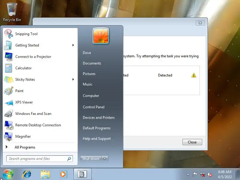240x180 pixels.
Task: Expand the Getting Started submenu arrow
Action: click(73, 45)
